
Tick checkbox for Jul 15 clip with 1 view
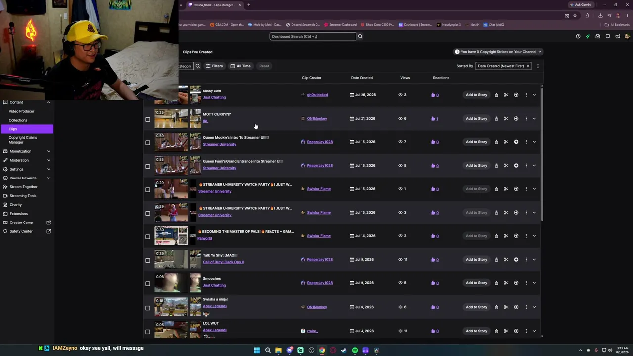[148, 190]
